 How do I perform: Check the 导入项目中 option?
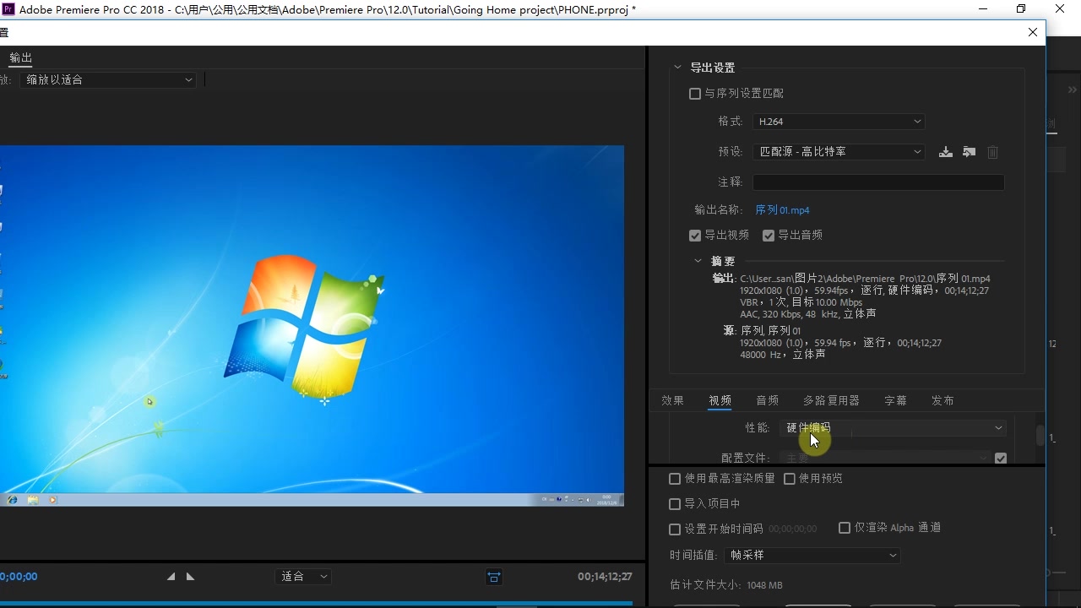click(x=675, y=504)
